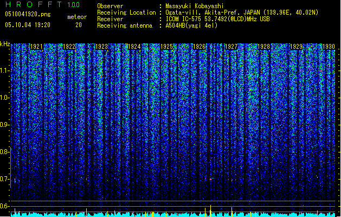Image resolution: width=341 pixels, height=217 pixels.
Task: Click time marker 1923
Action: click(x=101, y=47)
